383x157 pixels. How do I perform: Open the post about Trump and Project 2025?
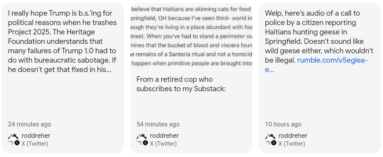[x=62, y=41]
